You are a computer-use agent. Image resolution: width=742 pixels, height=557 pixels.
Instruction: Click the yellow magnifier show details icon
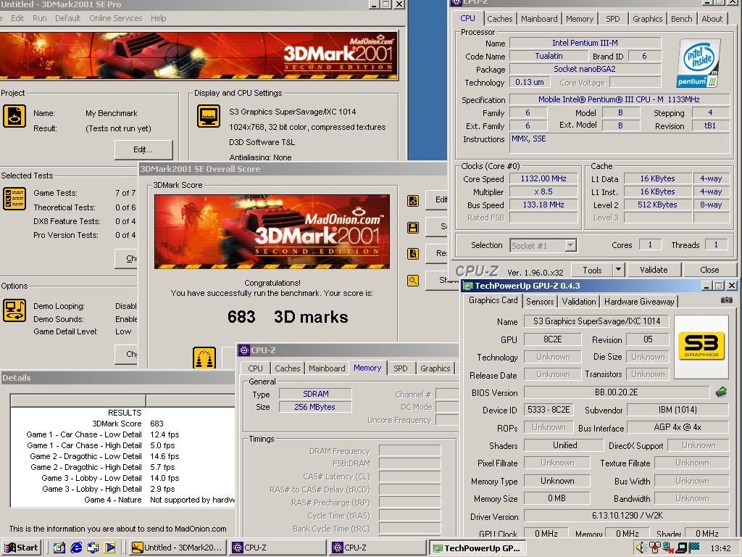point(413,281)
